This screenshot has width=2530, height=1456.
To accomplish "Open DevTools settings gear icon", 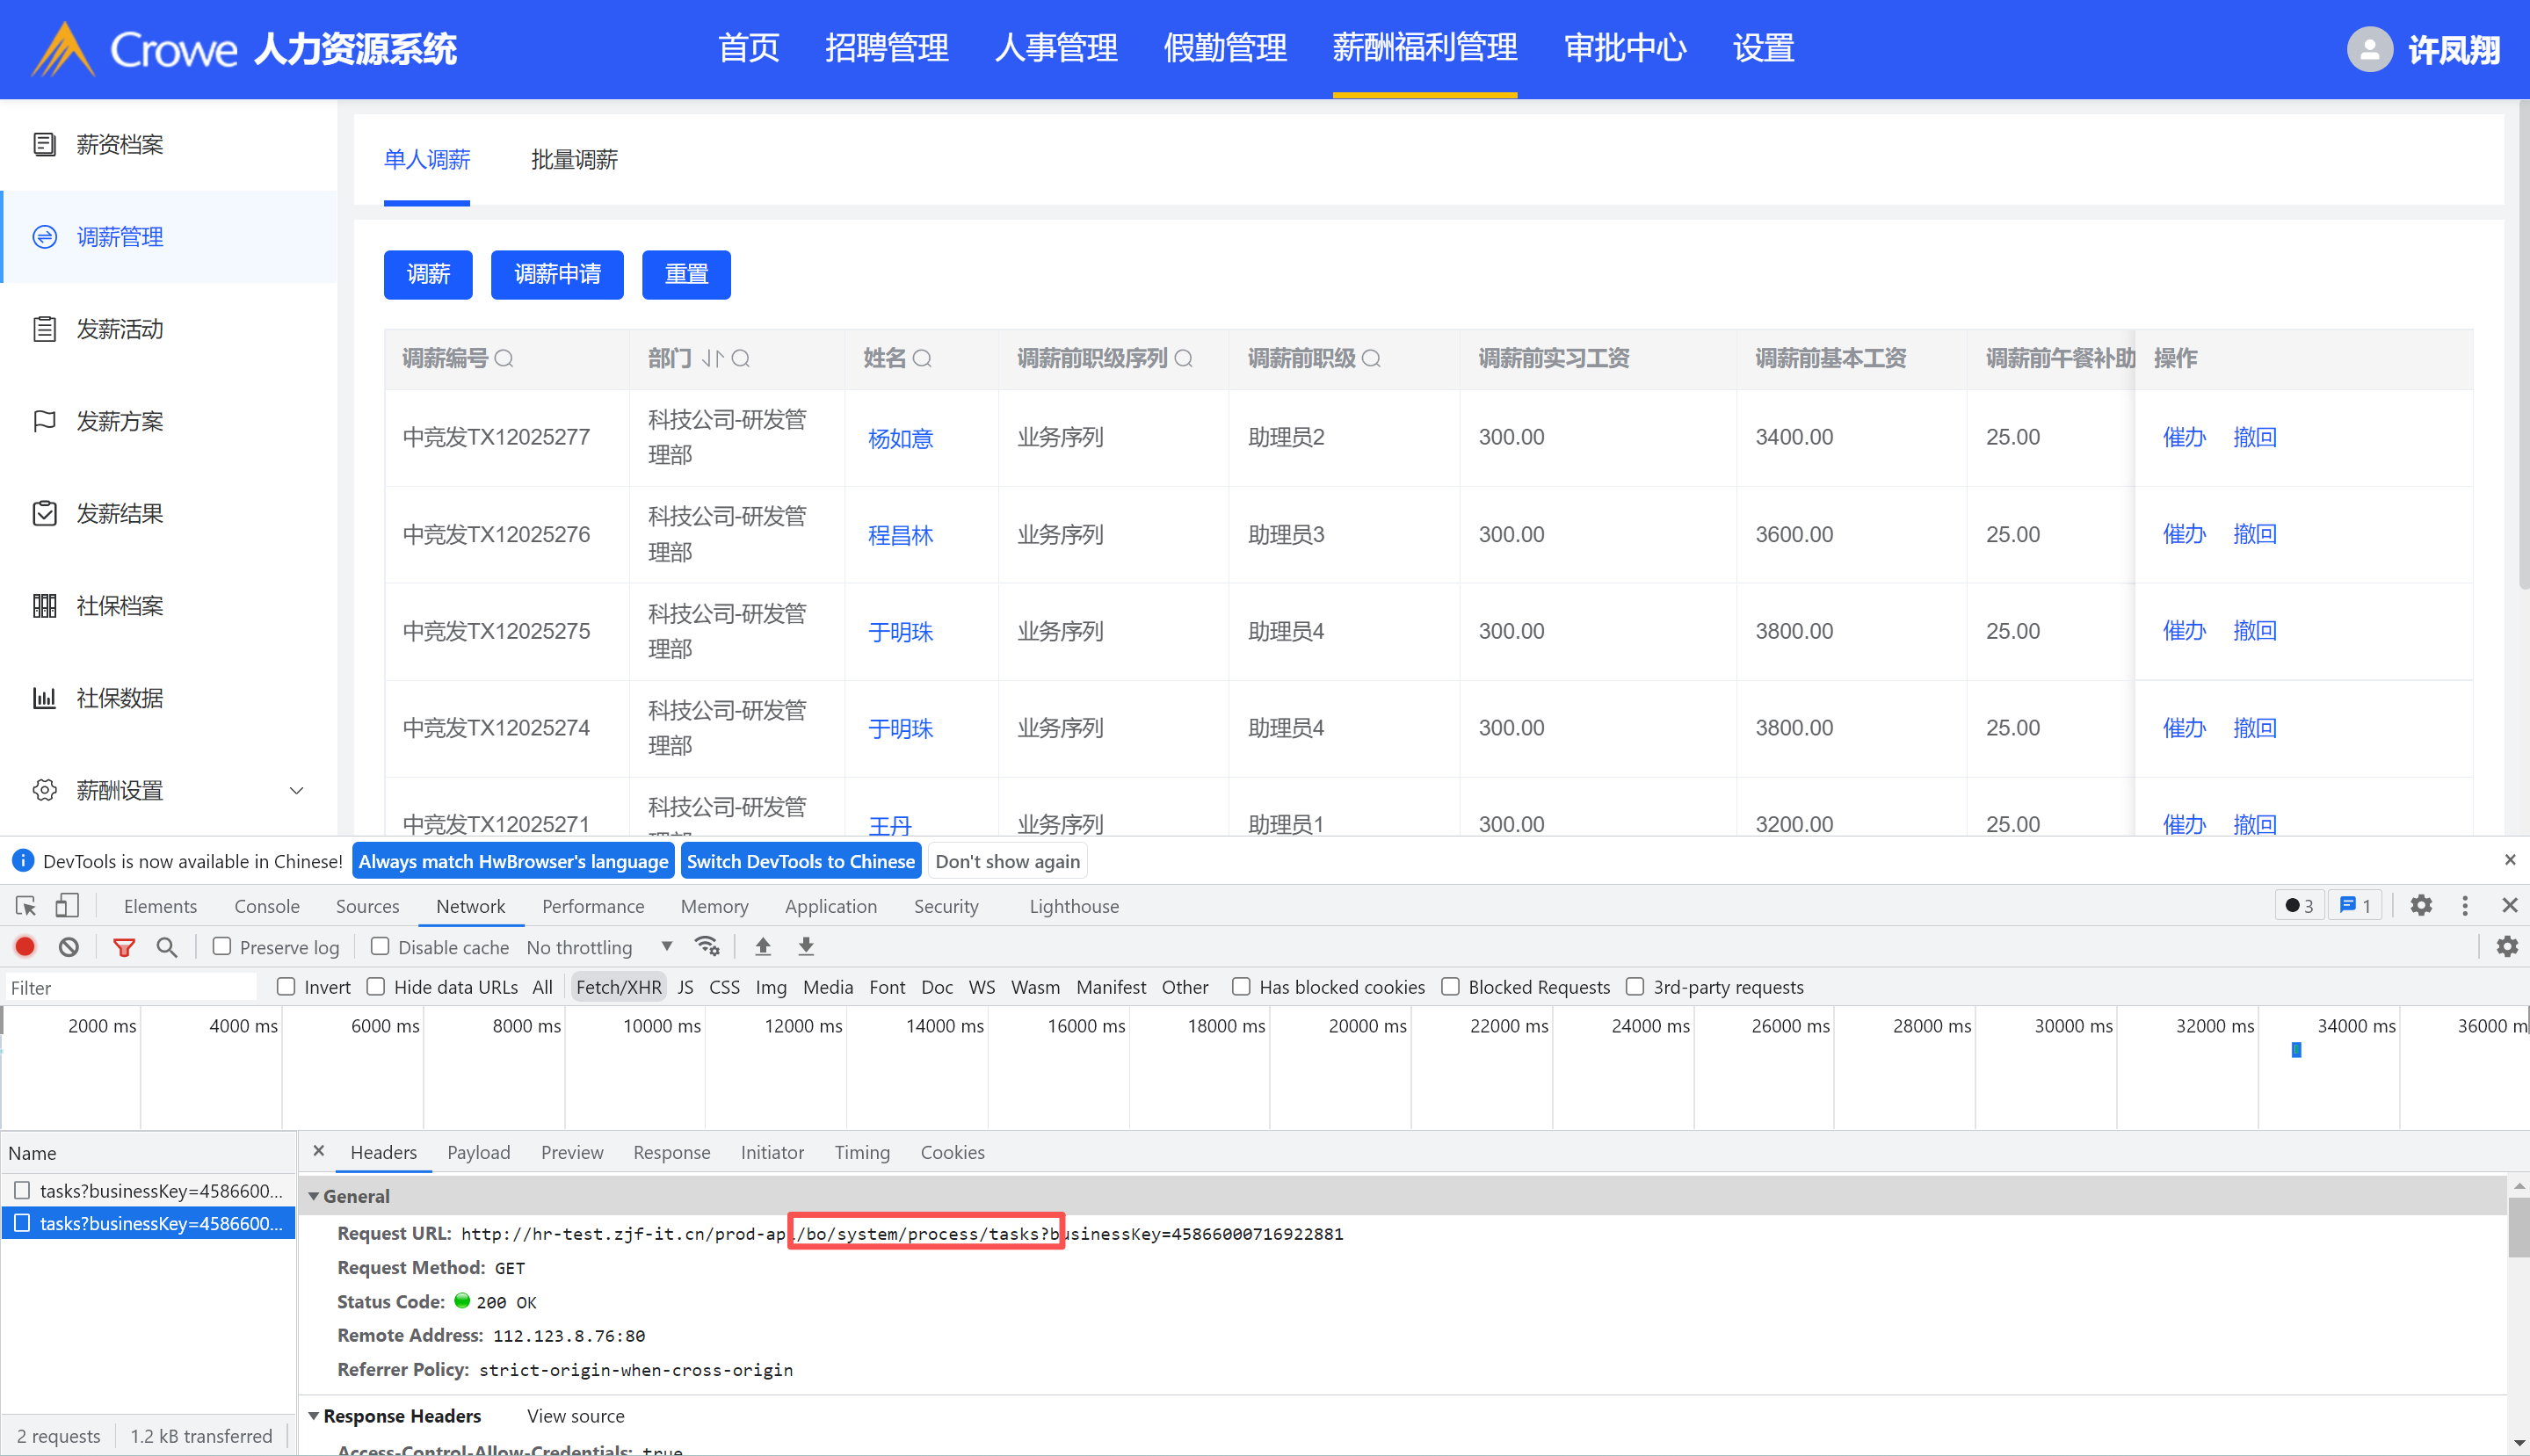I will click(x=2420, y=906).
